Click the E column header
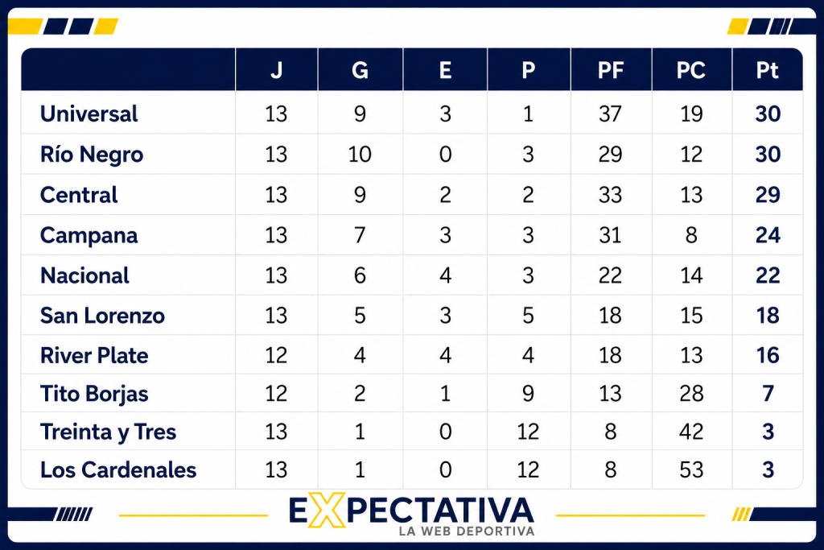The height and width of the screenshot is (550, 824). (x=445, y=70)
